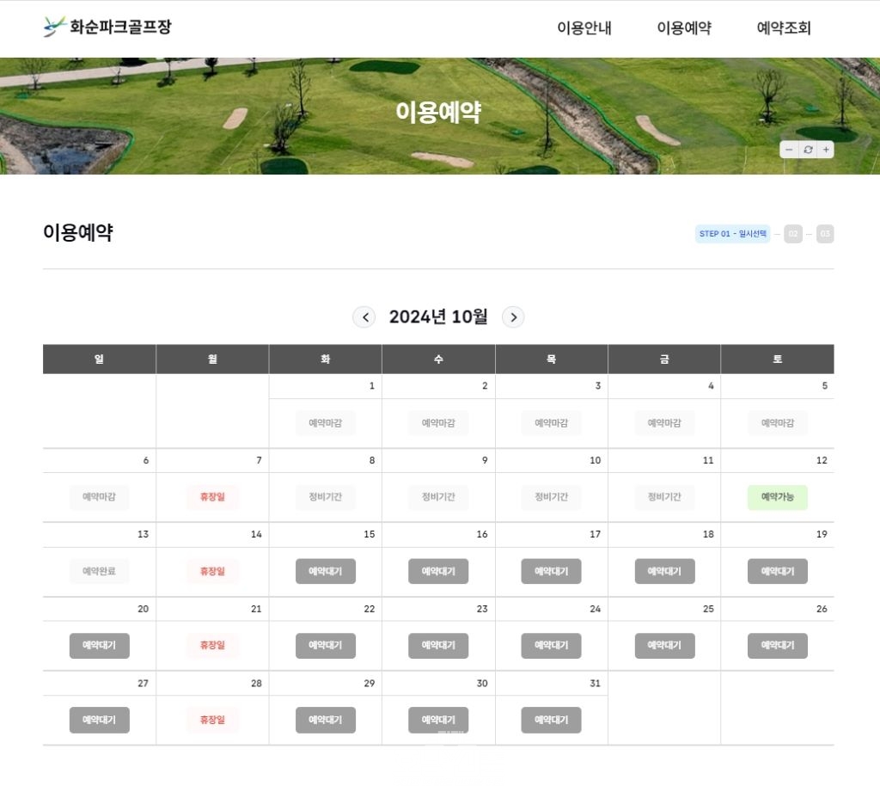
Task: Switch to the 이용예약 navigation tab
Action: tap(685, 28)
